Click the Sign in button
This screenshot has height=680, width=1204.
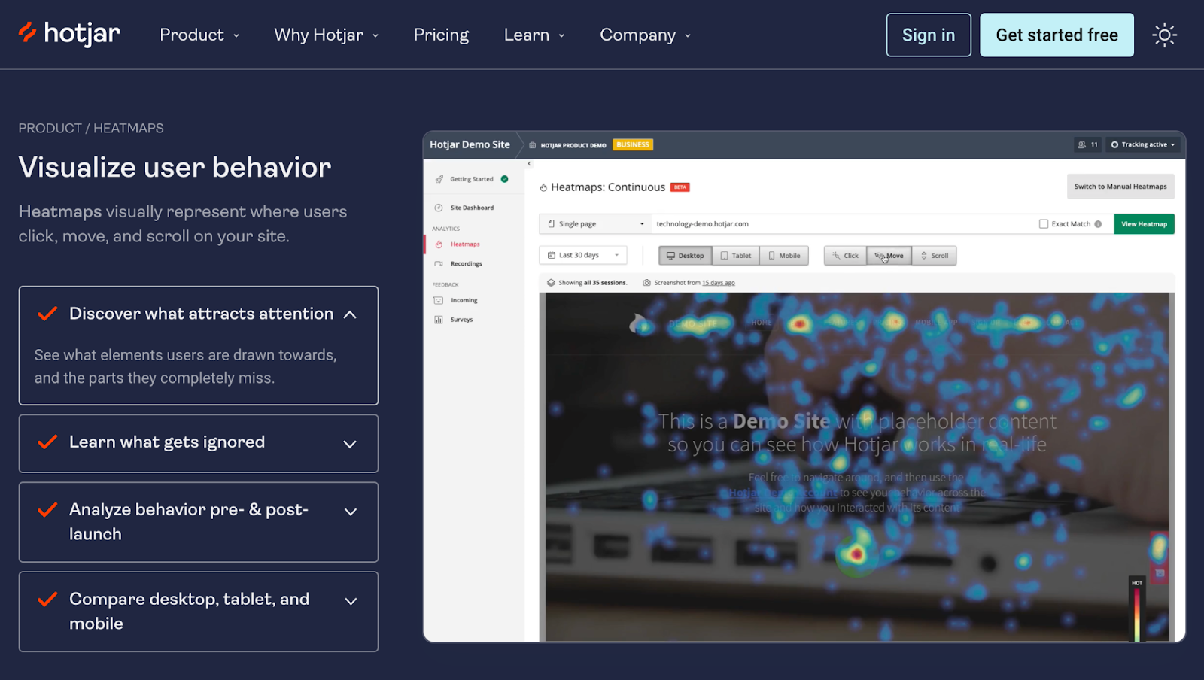coord(929,35)
